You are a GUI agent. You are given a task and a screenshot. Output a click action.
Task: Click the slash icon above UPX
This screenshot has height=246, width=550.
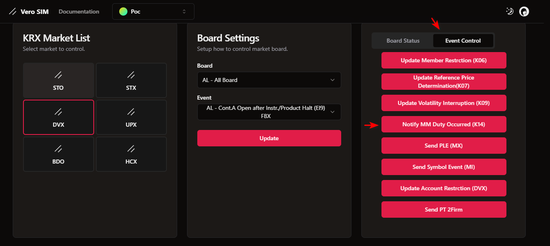pos(131,112)
